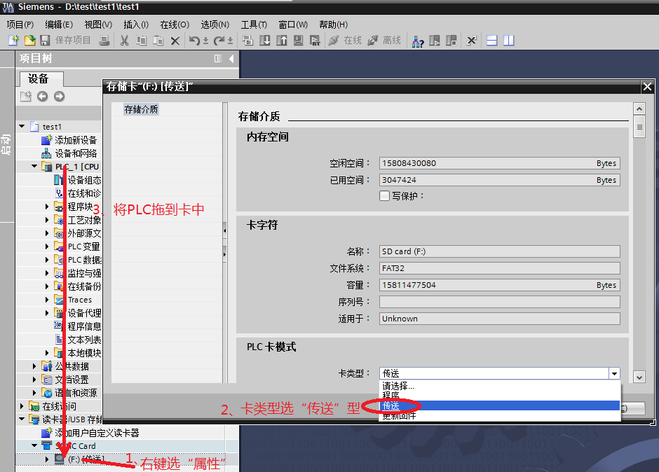The height and width of the screenshot is (472, 659).
Task: Select 存储介质 in dialog navigation
Action: point(141,110)
